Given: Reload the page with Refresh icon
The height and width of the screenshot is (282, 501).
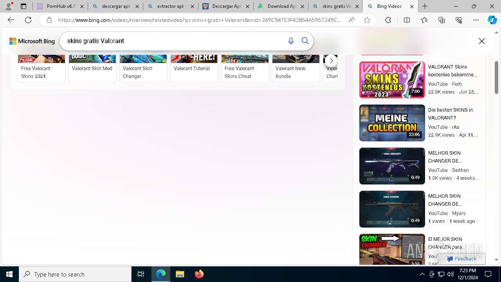Looking at the screenshot, I should (28, 20).
